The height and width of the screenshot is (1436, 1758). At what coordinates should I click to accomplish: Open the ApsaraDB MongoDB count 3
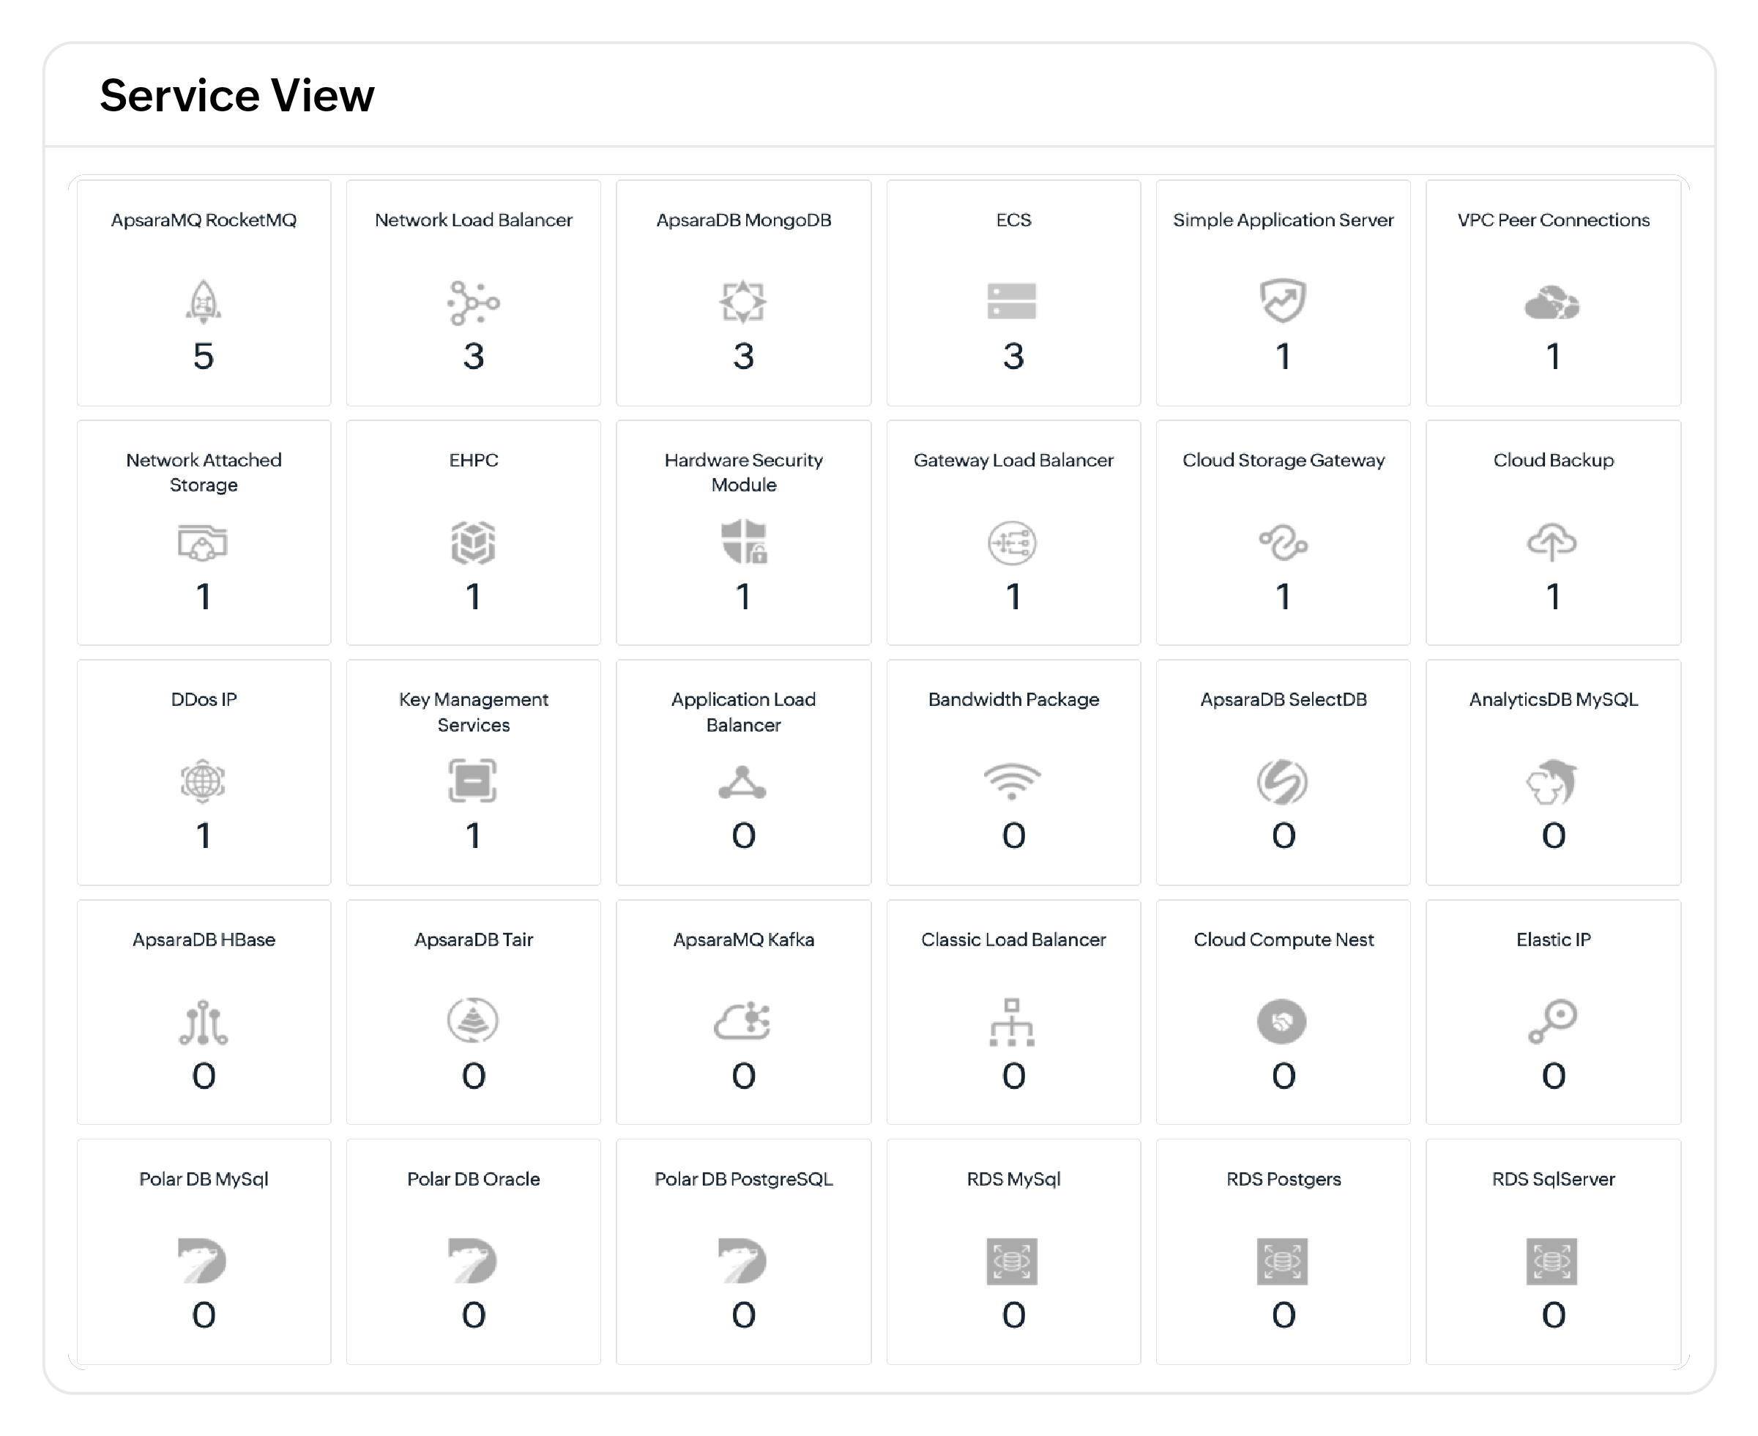click(743, 357)
